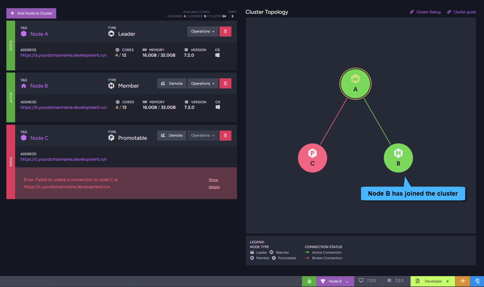Remove Node C using trash icon
Viewport: 484px width, 287px height.
point(225,136)
